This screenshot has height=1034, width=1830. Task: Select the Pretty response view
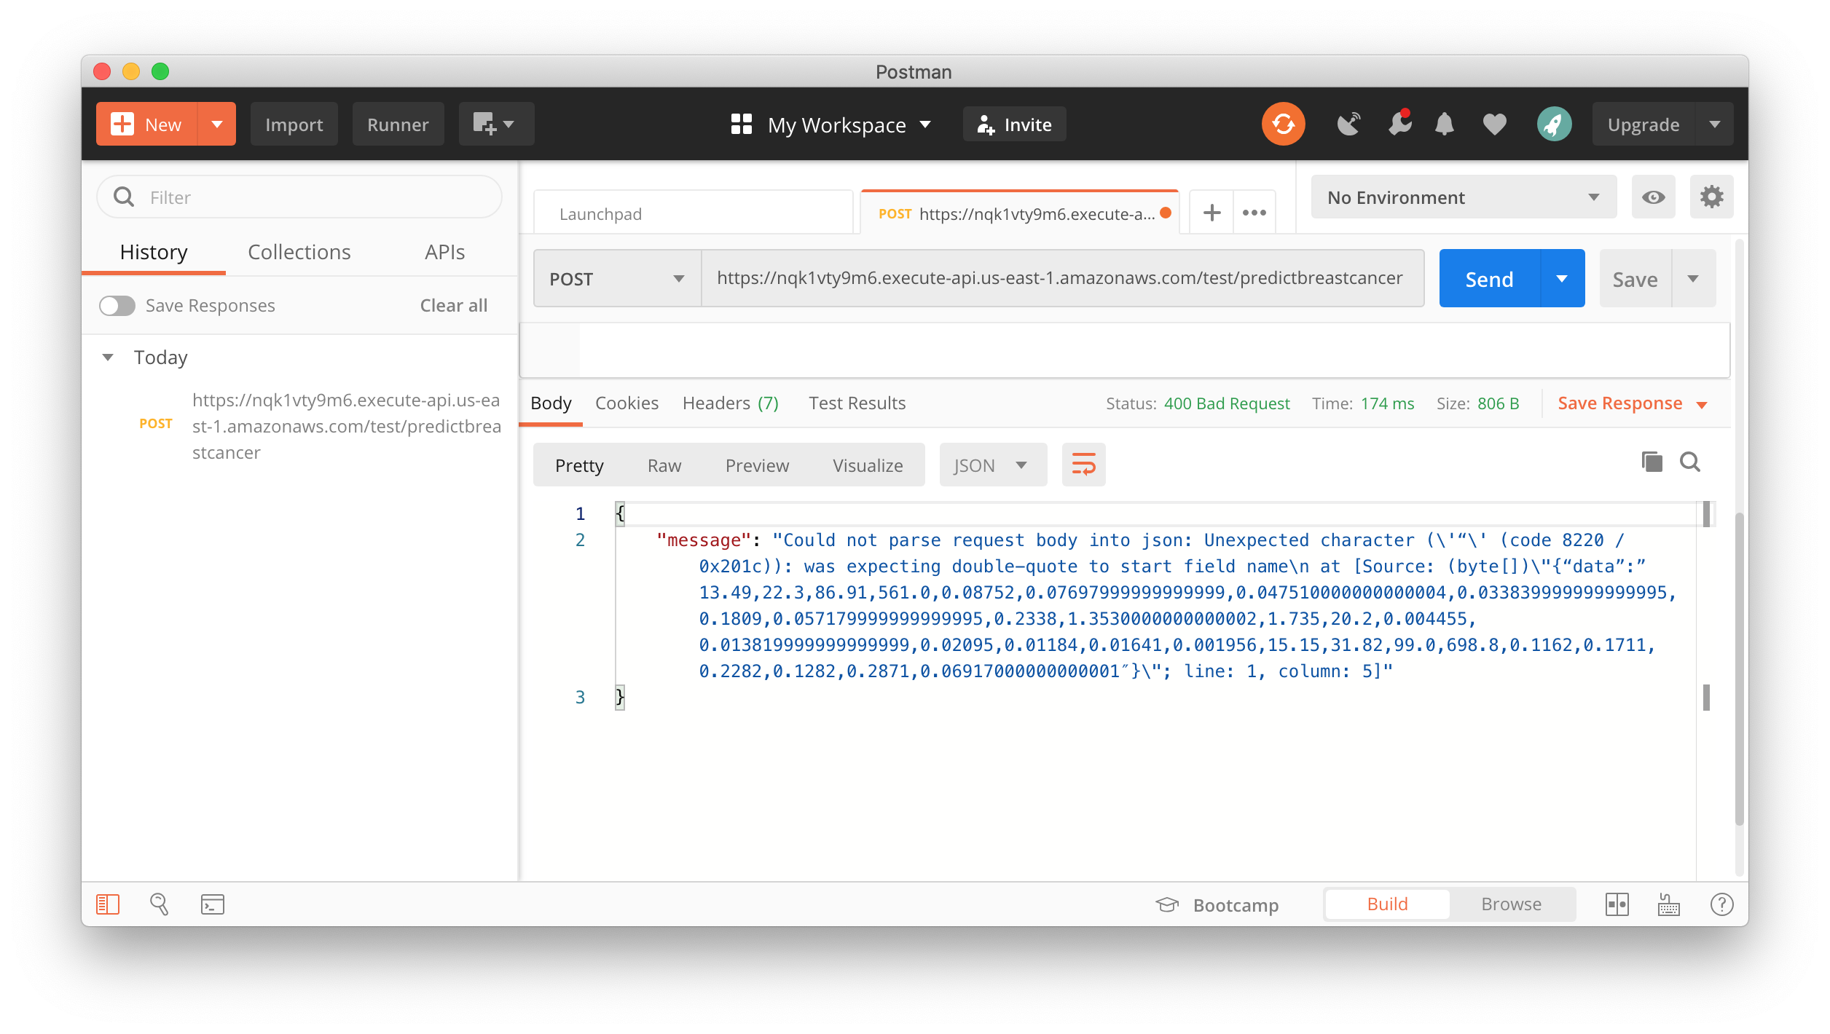[x=579, y=465]
